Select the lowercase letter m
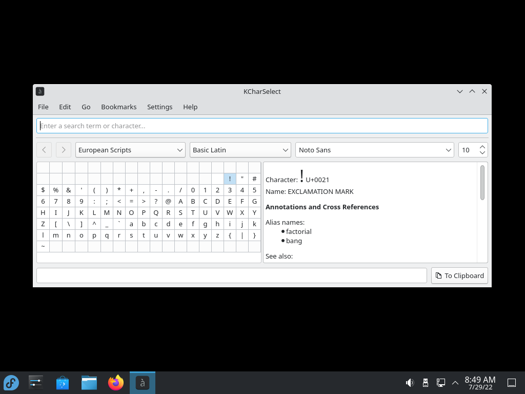The height and width of the screenshot is (394, 525). point(56,235)
